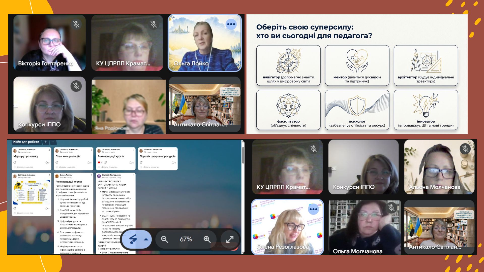The width and height of the screenshot is (484, 272).
Task: Click muted mic icon on Альона Молчанова tile
Action: click(465, 149)
